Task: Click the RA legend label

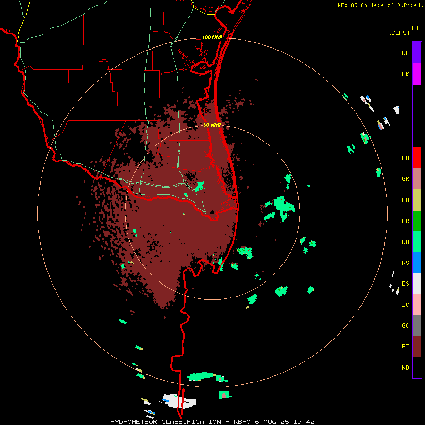Action: point(405,242)
